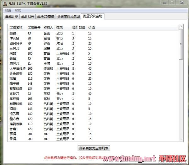This screenshot has width=189, height=165.
Task: Click the list scroll-up arrow
Action: click(x=181, y=27)
